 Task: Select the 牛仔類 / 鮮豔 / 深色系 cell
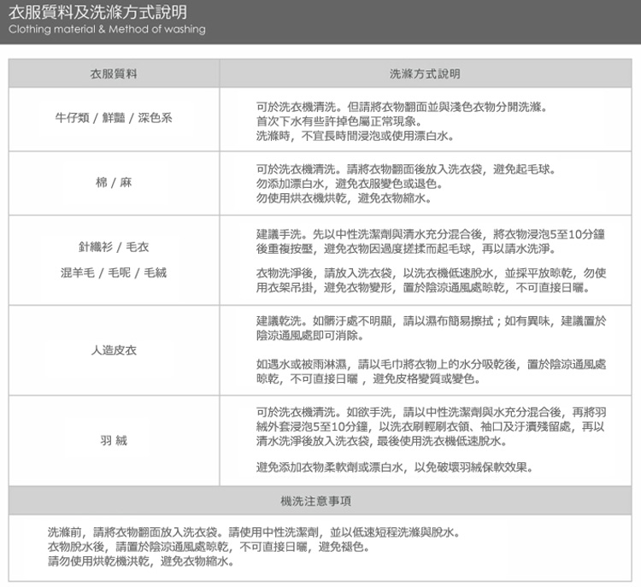(114, 118)
